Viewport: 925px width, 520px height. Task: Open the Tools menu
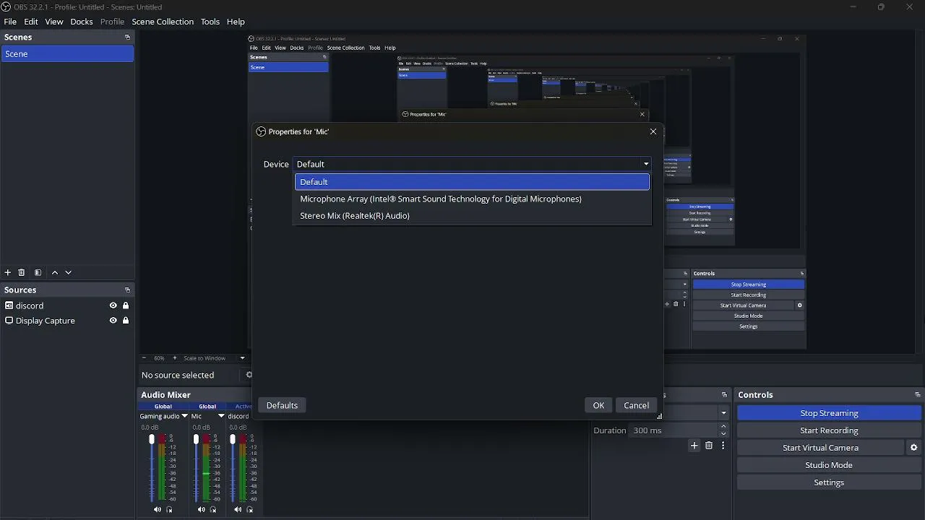210,22
